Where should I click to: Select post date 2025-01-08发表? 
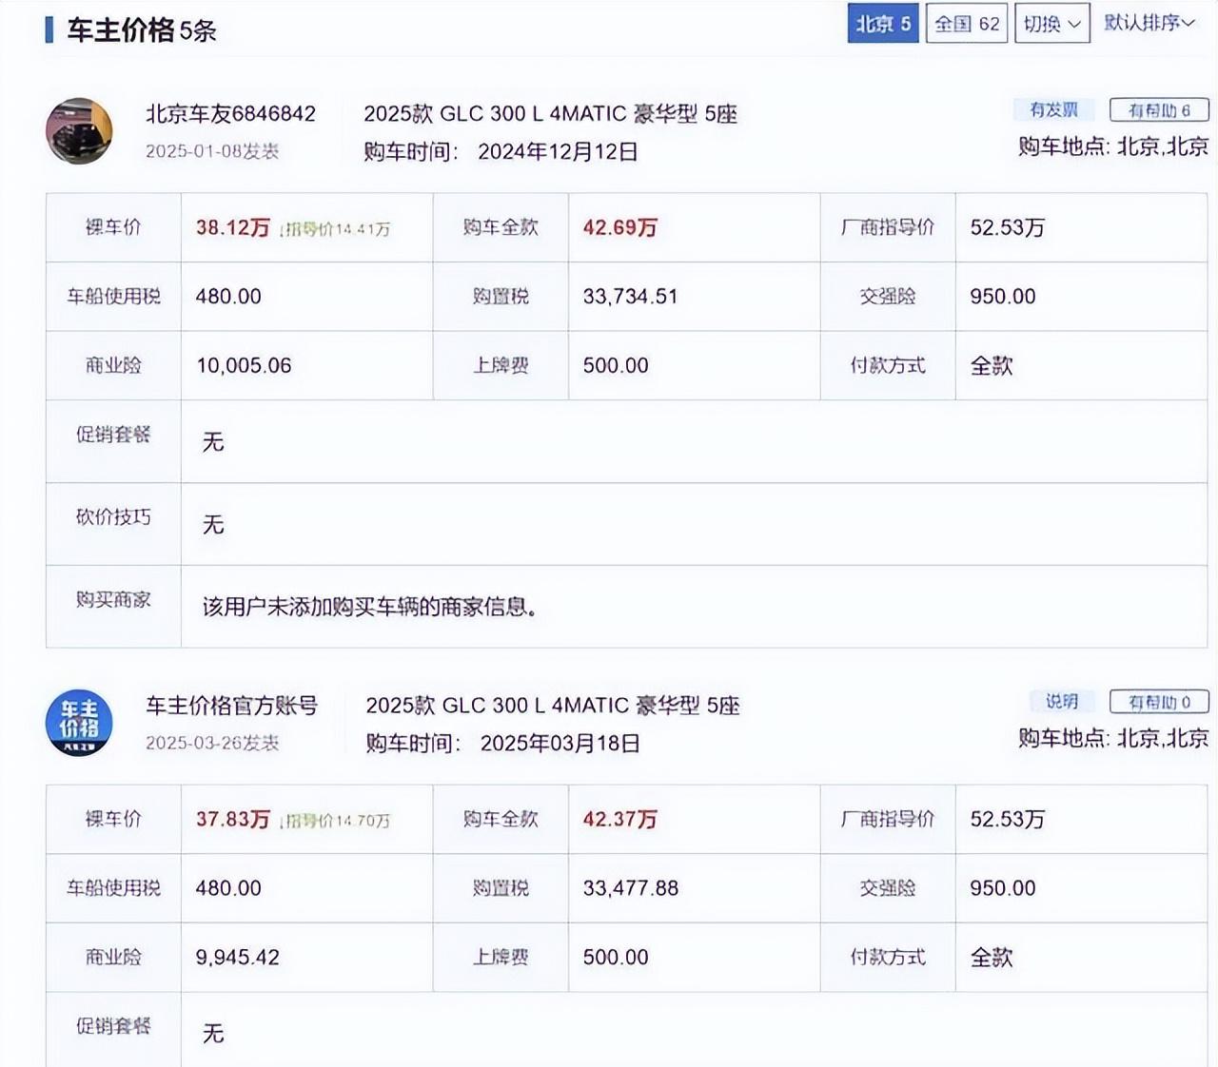coord(212,151)
